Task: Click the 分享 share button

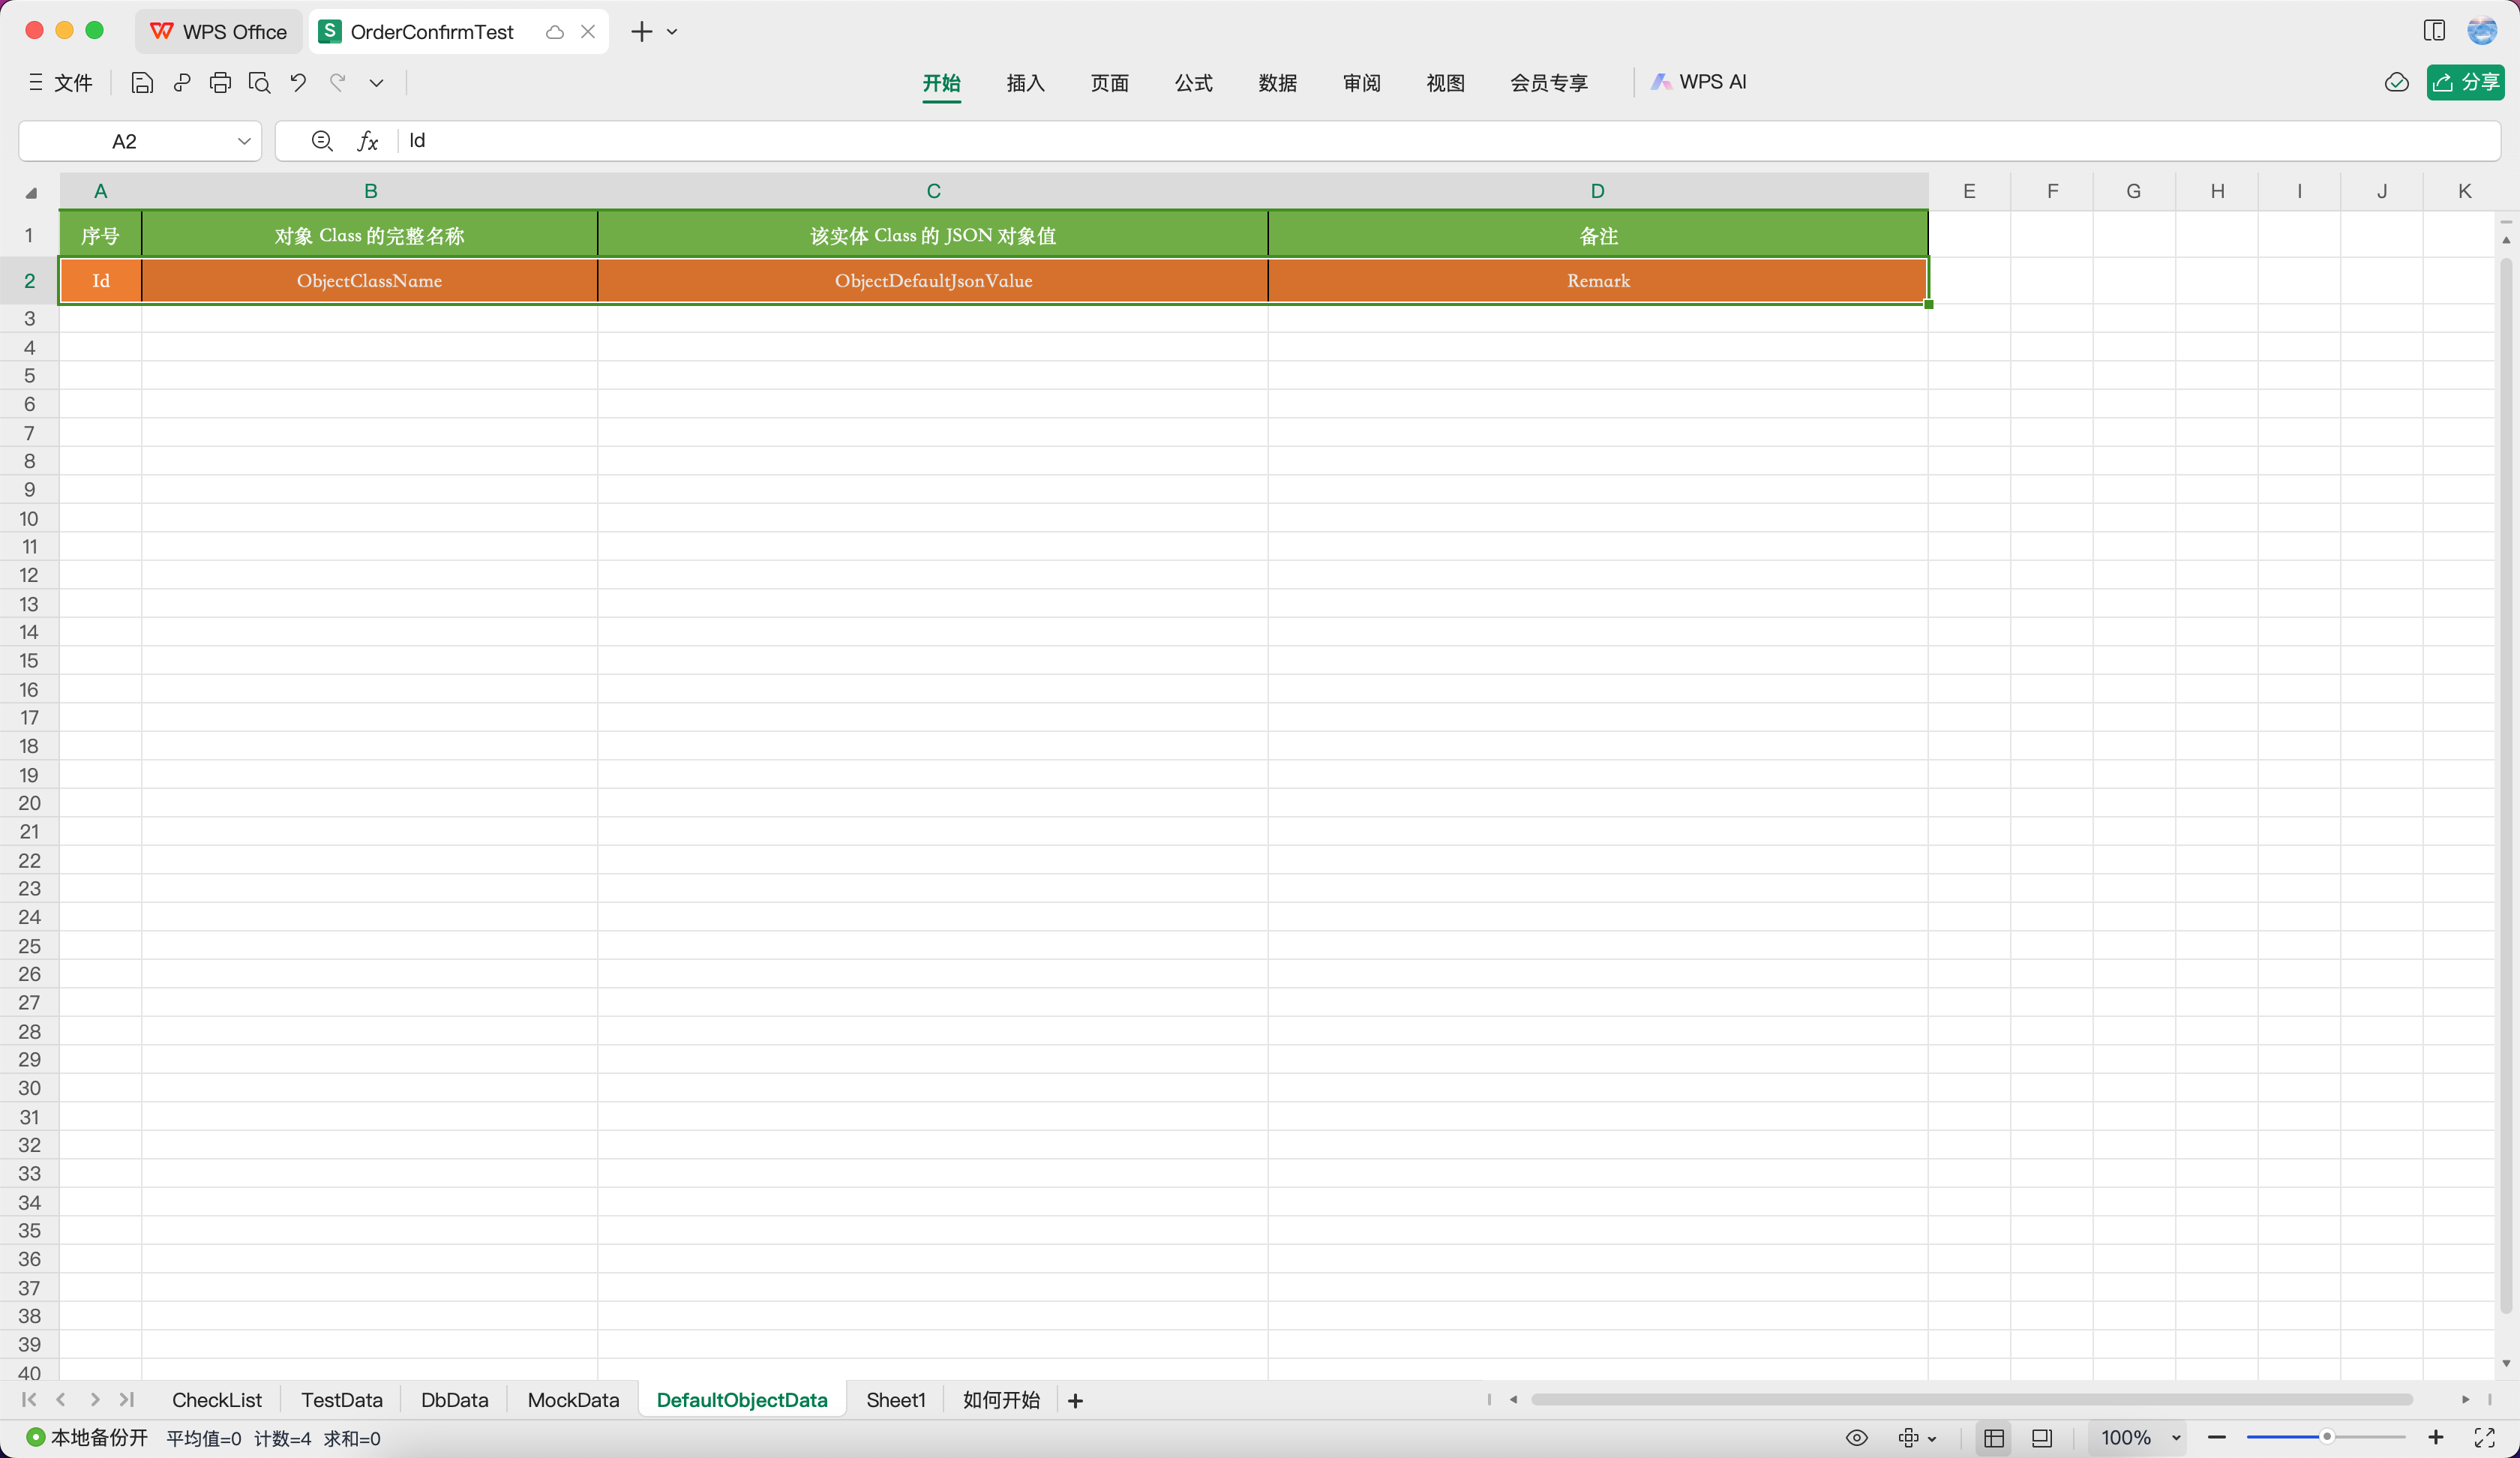Action: click(x=2465, y=82)
